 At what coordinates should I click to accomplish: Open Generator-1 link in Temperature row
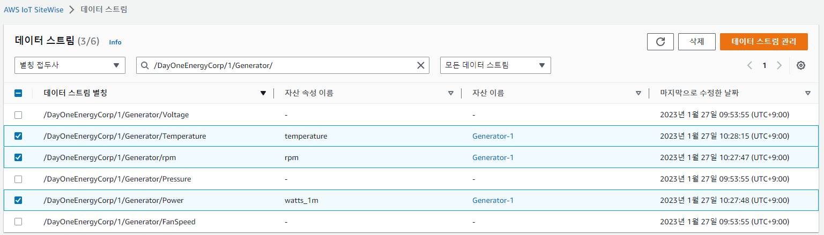pyautogui.click(x=493, y=136)
